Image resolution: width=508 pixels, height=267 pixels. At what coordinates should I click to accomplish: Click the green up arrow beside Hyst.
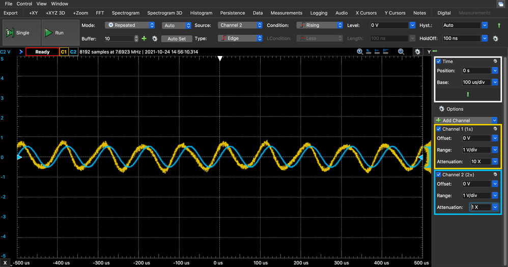pyautogui.click(x=499, y=25)
